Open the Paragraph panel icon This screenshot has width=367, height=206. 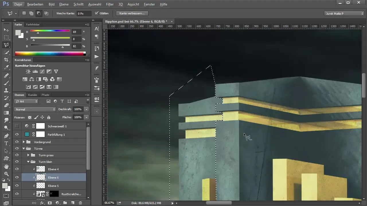click(97, 37)
